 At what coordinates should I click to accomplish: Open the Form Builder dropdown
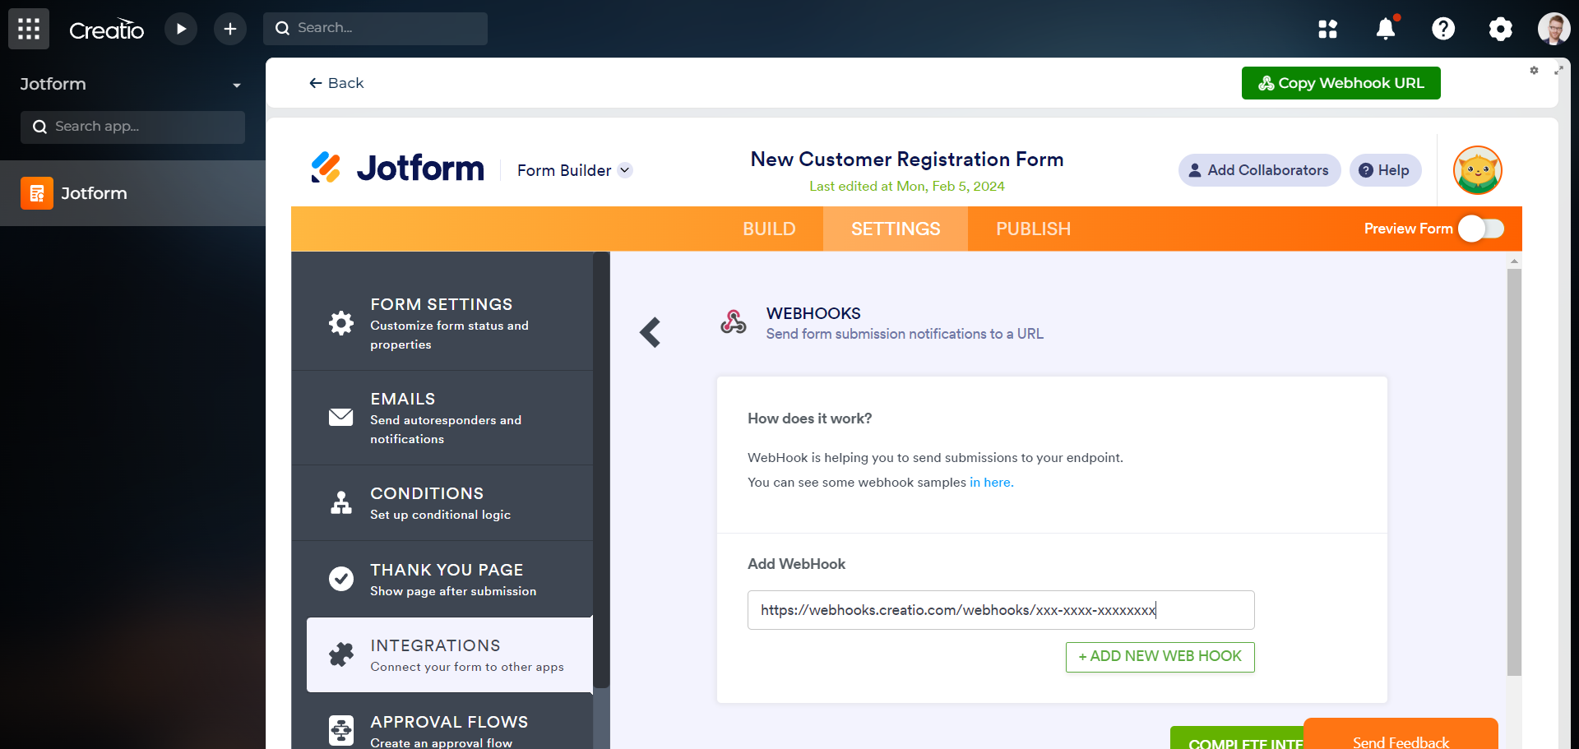coord(574,170)
